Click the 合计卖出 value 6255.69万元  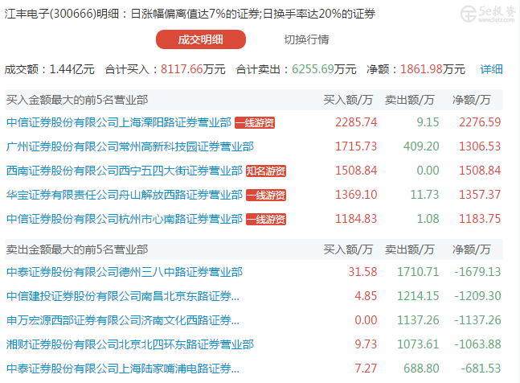click(x=324, y=69)
